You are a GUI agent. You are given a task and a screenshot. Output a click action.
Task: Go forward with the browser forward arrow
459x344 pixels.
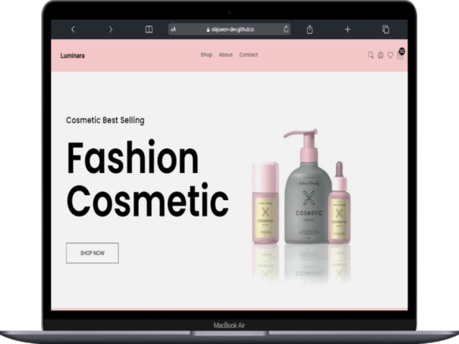[110, 29]
